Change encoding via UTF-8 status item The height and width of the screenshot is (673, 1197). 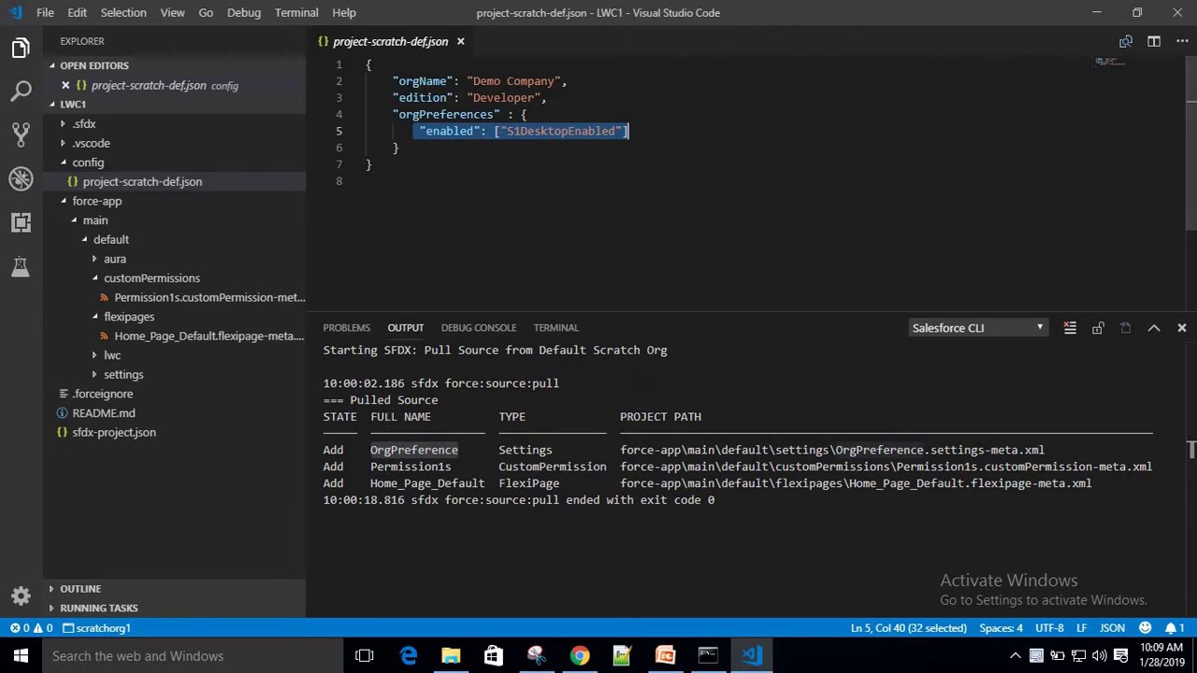[x=1049, y=628]
